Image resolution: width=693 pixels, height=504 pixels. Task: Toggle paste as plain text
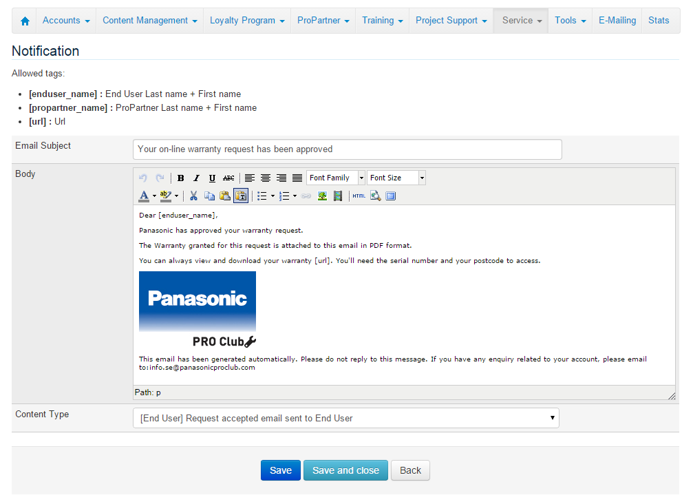coord(241,196)
